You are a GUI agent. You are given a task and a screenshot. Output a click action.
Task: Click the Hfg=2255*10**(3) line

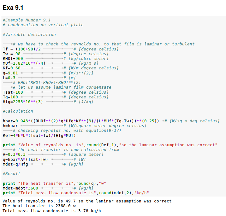point(23,102)
